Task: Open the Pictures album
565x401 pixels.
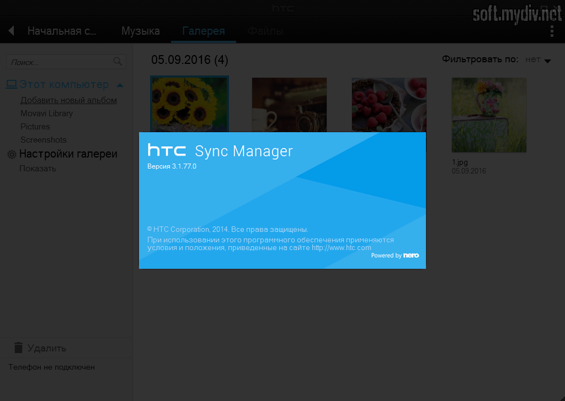Action: coord(35,127)
